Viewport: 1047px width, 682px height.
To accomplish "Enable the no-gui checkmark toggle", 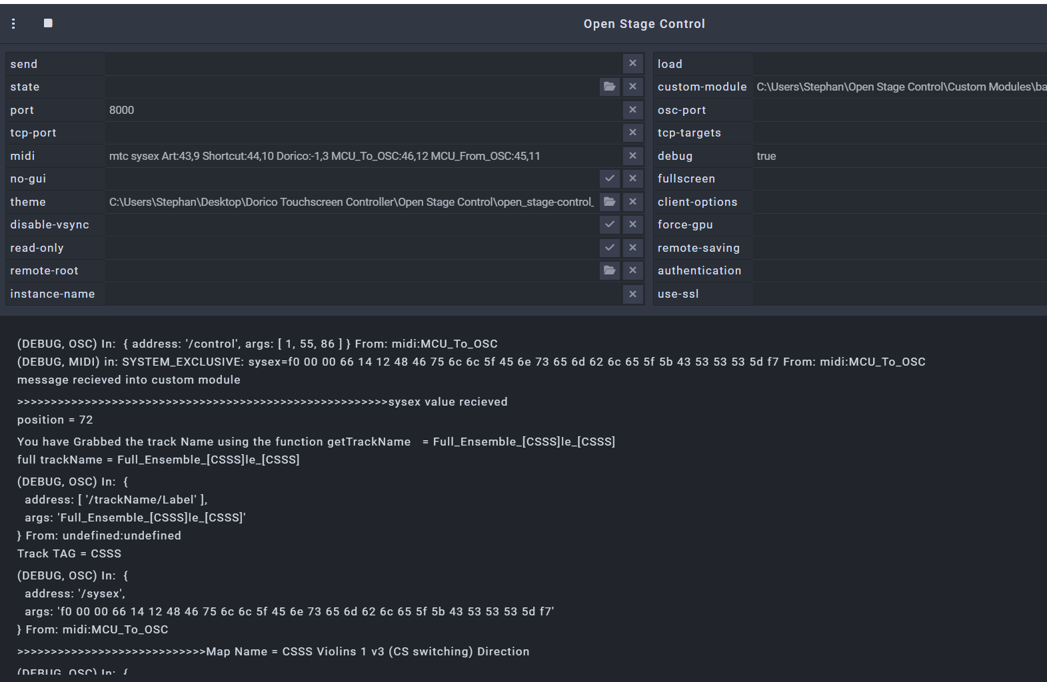I will (609, 178).
